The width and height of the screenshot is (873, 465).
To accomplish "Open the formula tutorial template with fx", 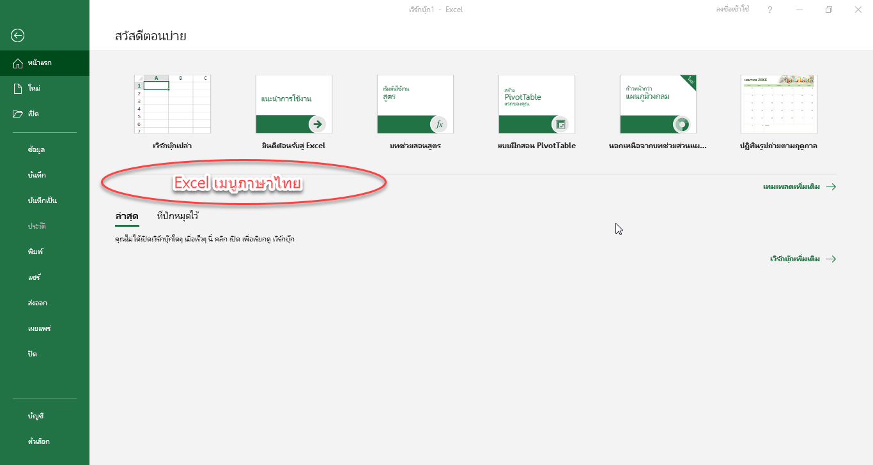I will [x=415, y=104].
